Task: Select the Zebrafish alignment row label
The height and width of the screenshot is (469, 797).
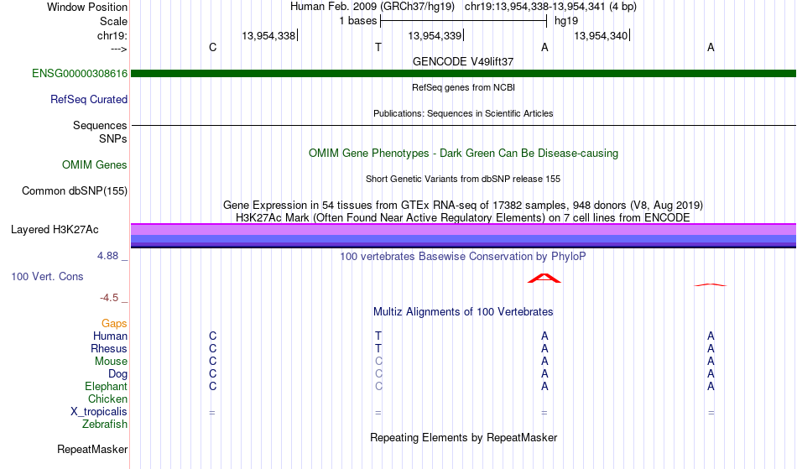Action: coord(105,424)
